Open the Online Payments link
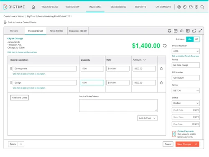The height and width of the screenshot is (157, 209). point(186,131)
